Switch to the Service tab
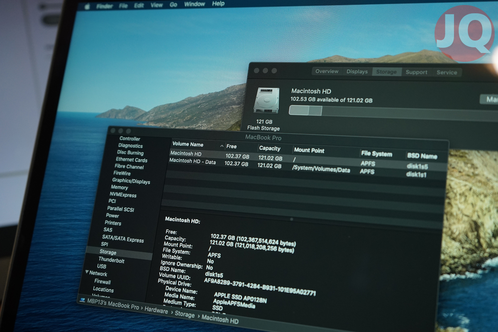Screen dimensions: 498x332 point(447,72)
